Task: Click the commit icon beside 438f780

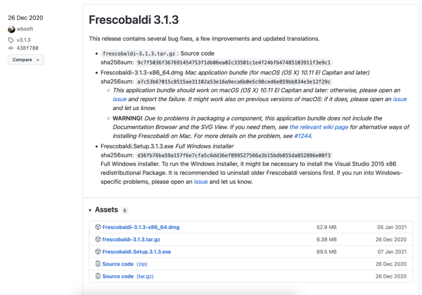Action: tap(11, 48)
